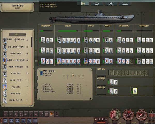Click the CO2 level indicator
The image size is (155, 124).
[106, 119]
